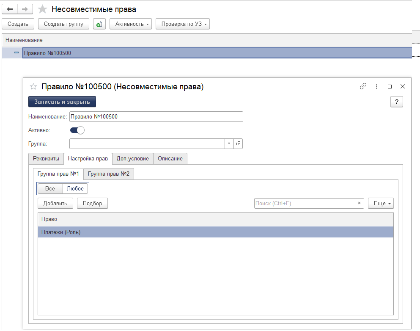Select the Все match mode
Image resolution: width=420 pixels, height=331 pixels.
[50, 189]
